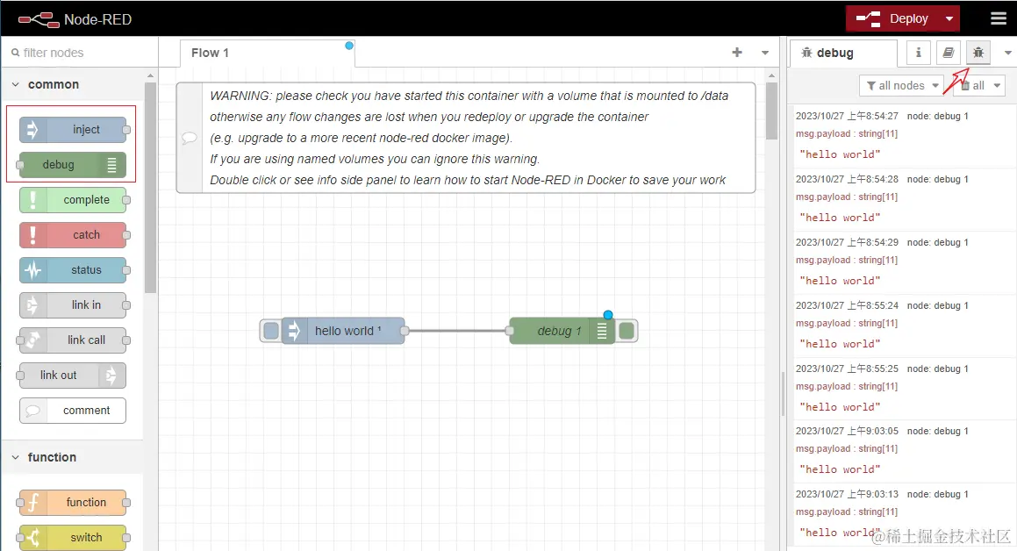The height and width of the screenshot is (551, 1017).
Task: Select the complete node in palette
Action: (x=73, y=200)
